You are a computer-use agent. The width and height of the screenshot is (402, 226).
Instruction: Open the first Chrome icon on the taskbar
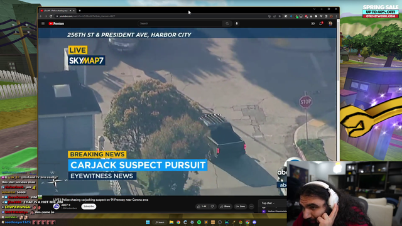pyautogui.click(x=178, y=222)
